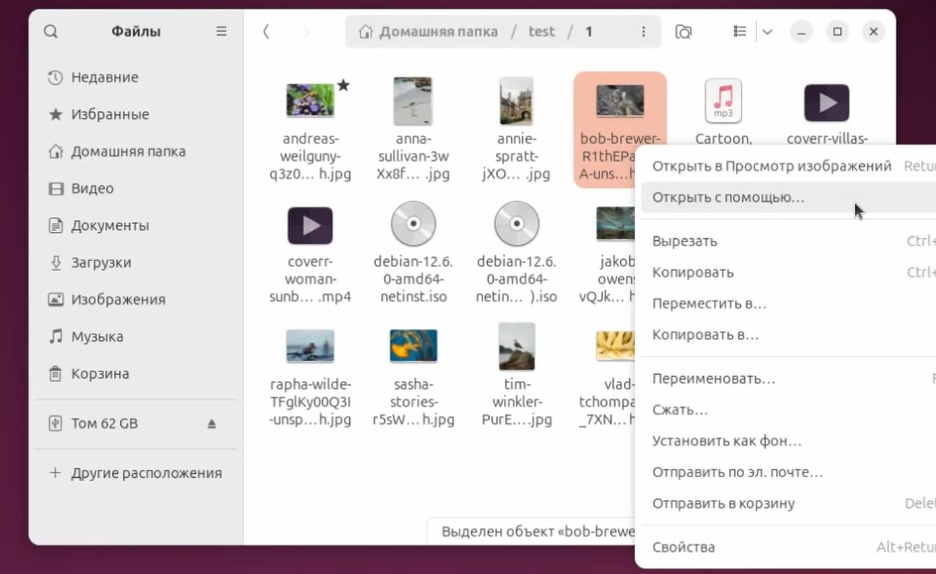This screenshot has width=936, height=574.
Task: Choose Установить как фон… in context menu
Action: pyautogui.click(x=788, y=441)
